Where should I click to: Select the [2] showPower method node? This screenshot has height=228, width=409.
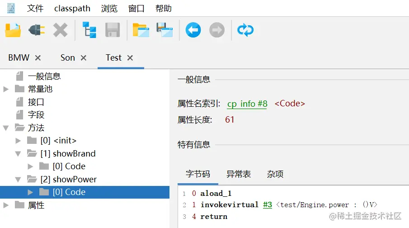click(69, 180)
